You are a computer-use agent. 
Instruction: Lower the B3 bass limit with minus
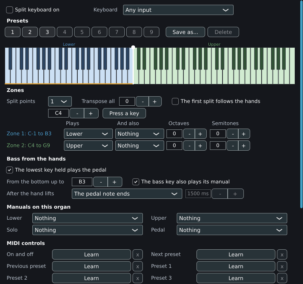(x=101, y=182)
